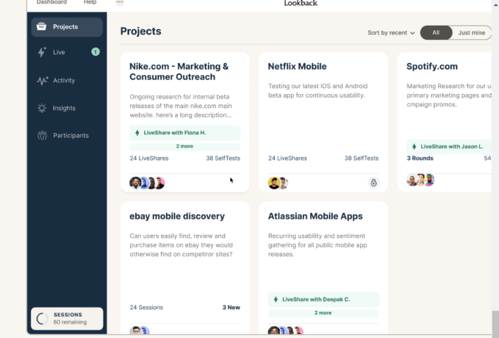Click LiveShare with Deepak C. banner
The image size is (499, 338).
pyautogui.click(x=323, y=299)
